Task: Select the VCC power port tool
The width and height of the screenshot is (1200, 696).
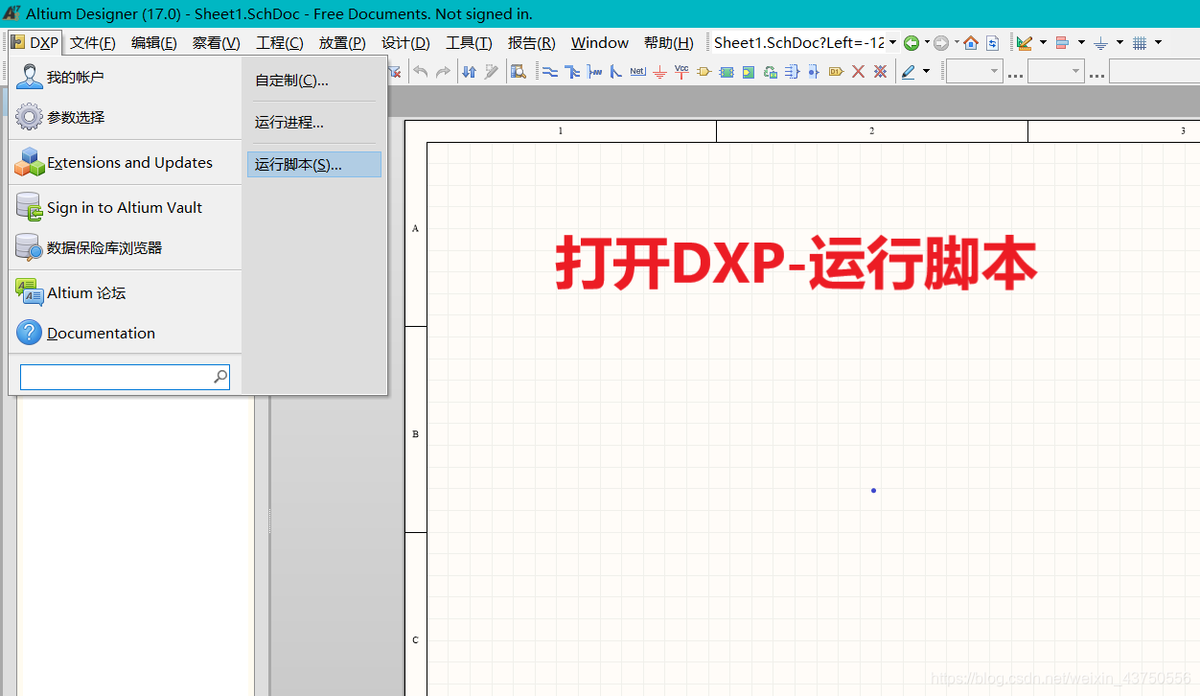Action: tap(681, 71)
